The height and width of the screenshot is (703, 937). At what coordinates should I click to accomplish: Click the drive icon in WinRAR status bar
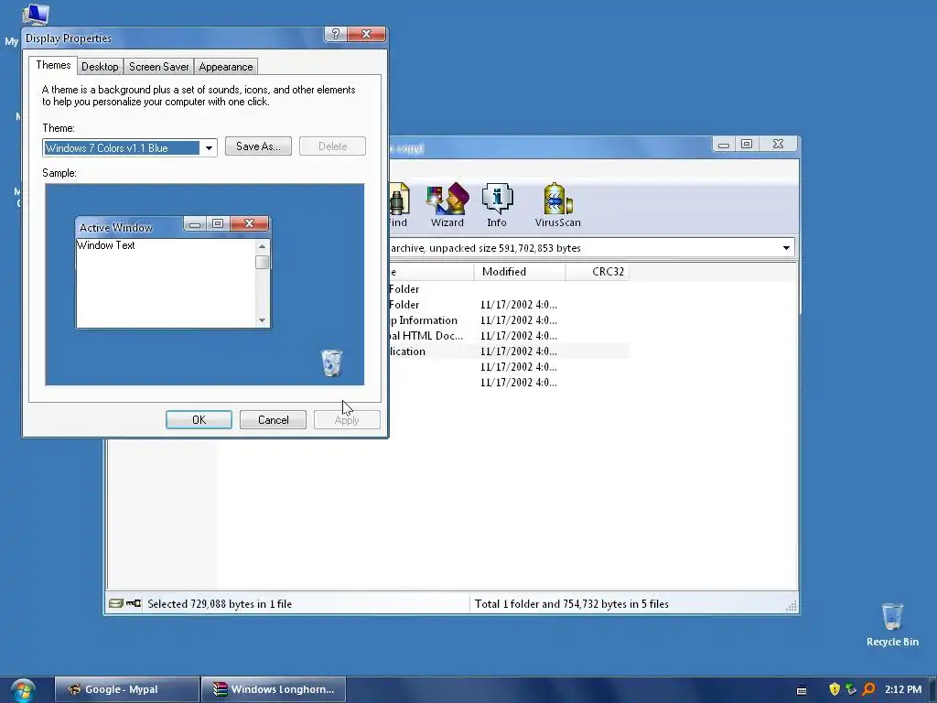(116, 603)
